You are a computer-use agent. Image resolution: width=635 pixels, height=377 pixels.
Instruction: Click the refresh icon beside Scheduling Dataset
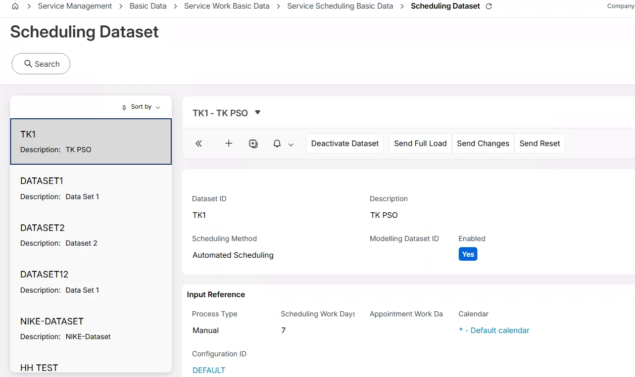click(x=489, y=7)
